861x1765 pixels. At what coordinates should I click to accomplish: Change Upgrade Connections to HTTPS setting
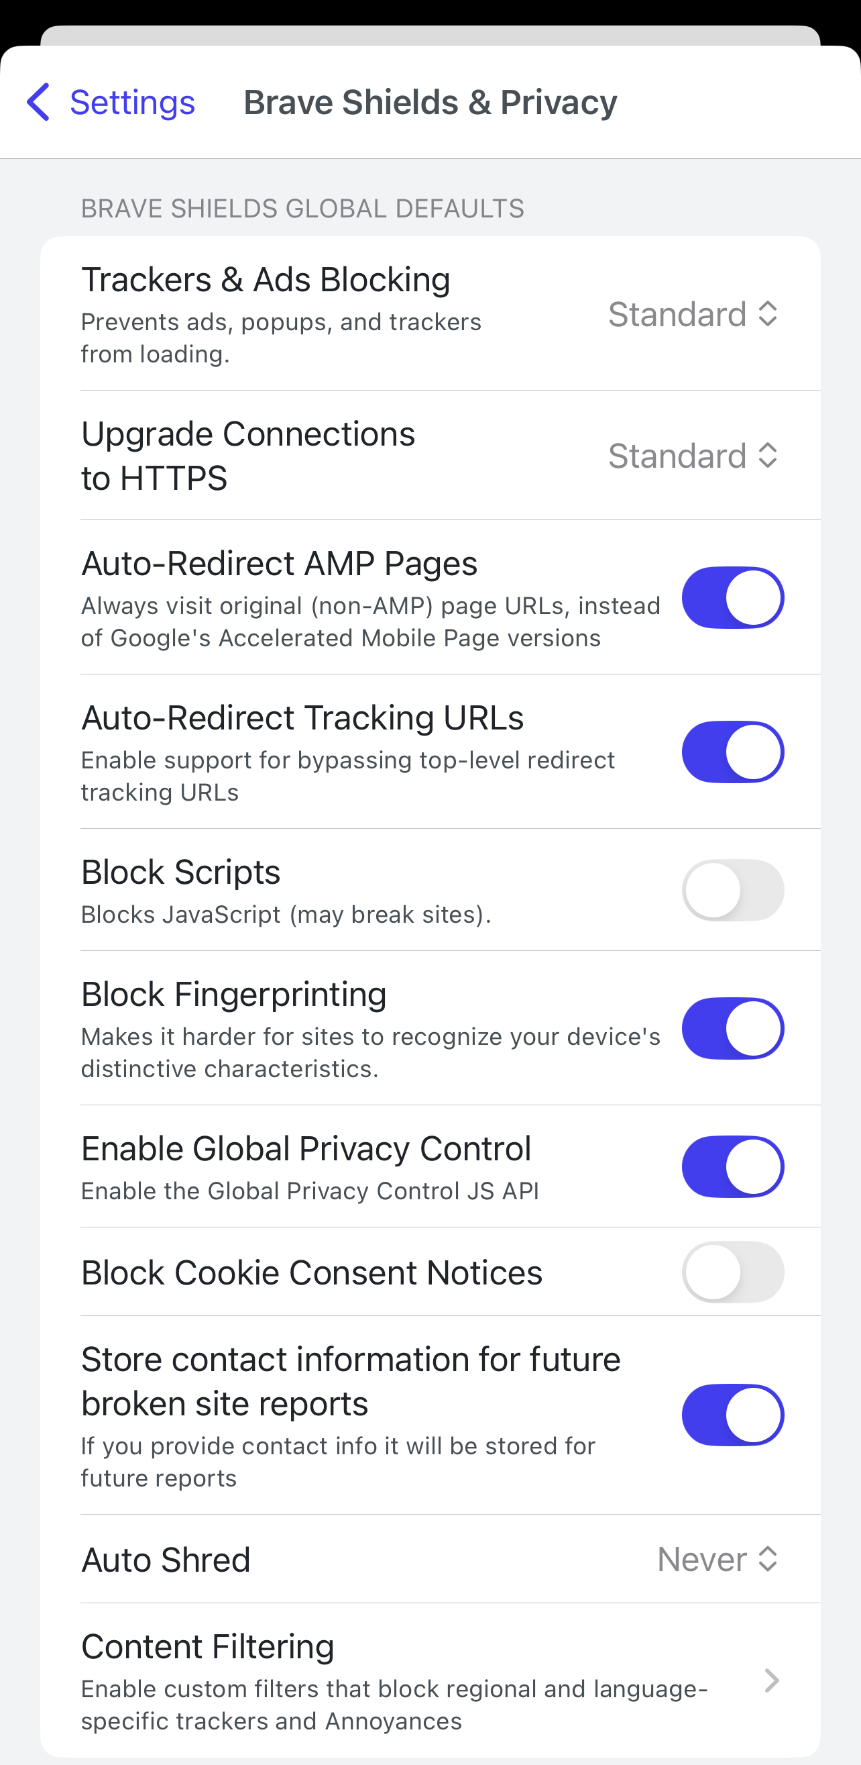pyautogui.click(x=692, y=456)
